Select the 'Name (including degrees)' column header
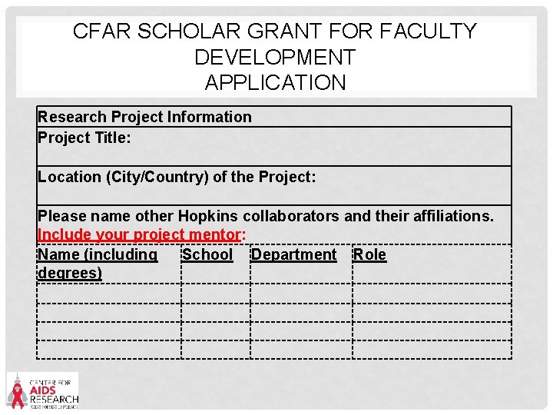The height and width of the screenshot is (415, 553). (x=98, y=263)
